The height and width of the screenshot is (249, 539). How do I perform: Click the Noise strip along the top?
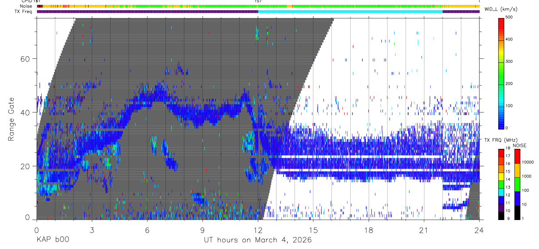pos(258,6)
